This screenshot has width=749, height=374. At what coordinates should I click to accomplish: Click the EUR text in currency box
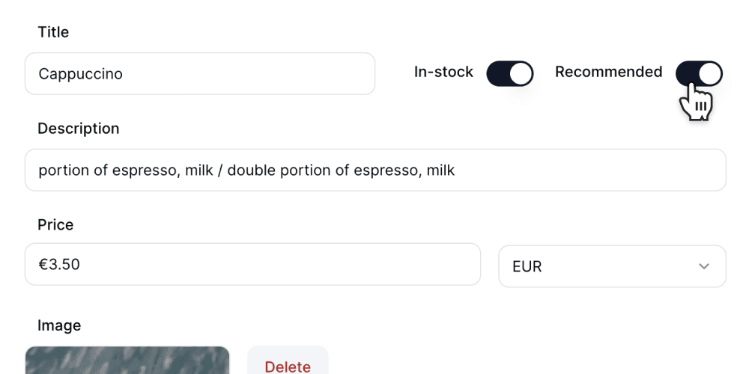[x=527, y=267]
